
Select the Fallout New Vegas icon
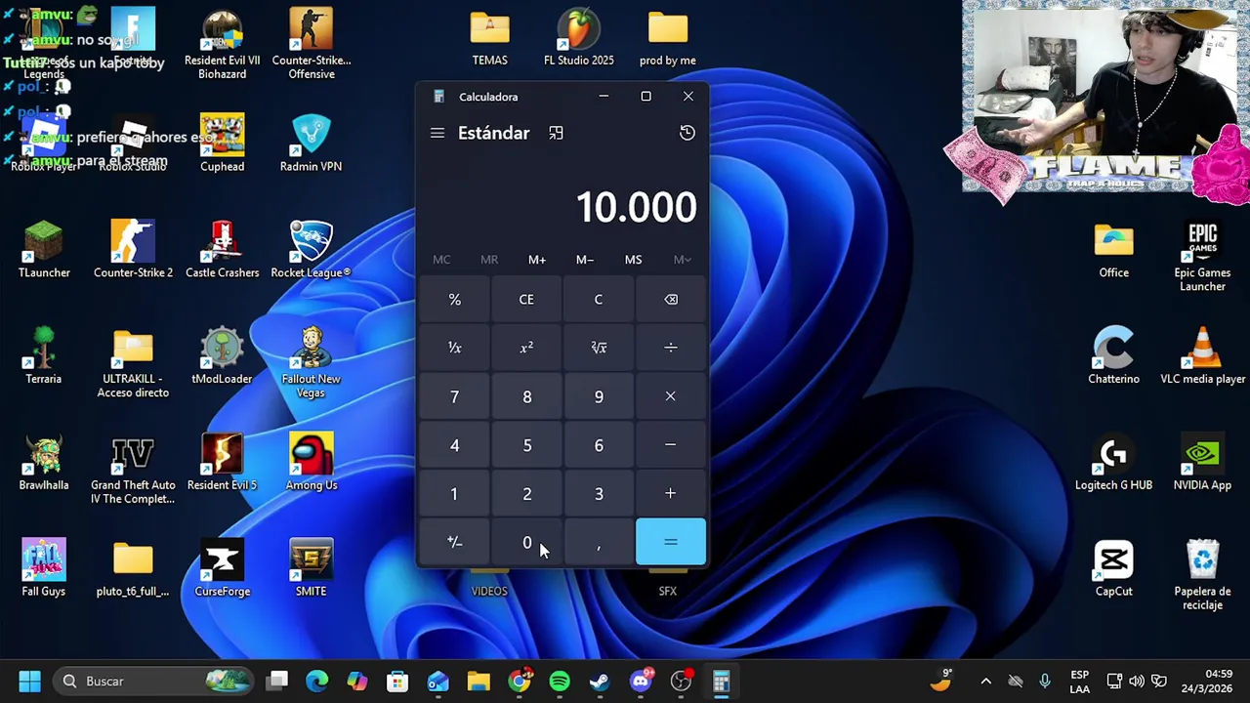point(312,363)
